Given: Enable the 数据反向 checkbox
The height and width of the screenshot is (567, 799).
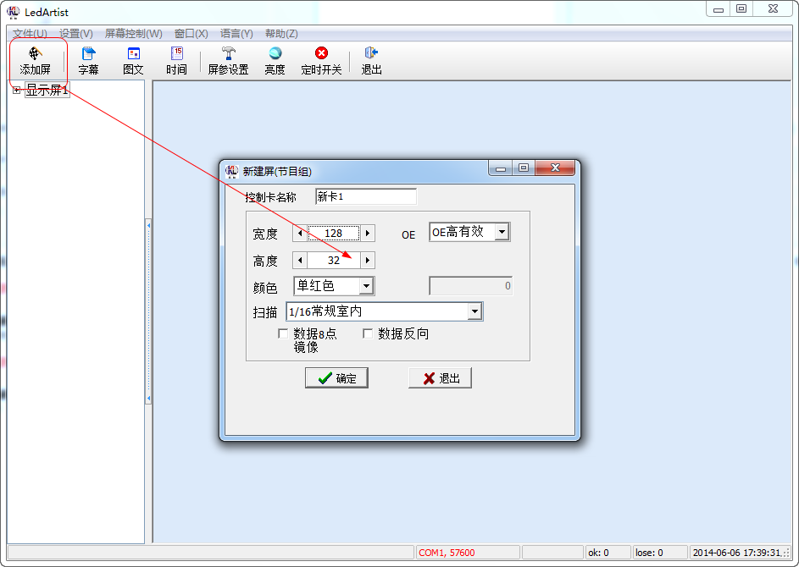Looking at the screenshot, I should point(368,333).
